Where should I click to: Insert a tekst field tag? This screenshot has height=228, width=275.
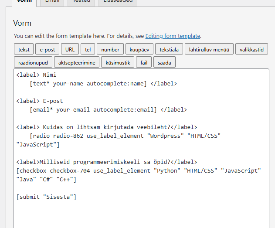(x=24, y=49)
